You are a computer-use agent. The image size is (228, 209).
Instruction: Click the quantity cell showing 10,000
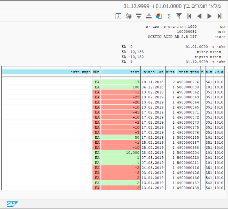[x=121, y=152]
